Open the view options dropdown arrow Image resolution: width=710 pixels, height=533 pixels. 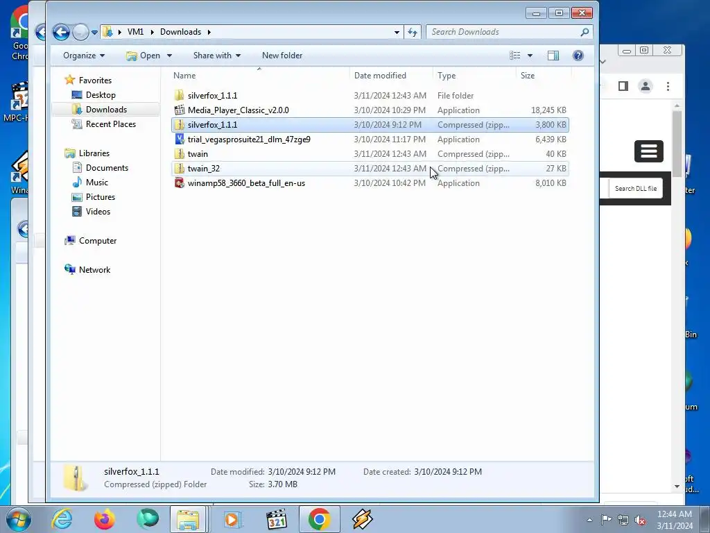(530, 56)
